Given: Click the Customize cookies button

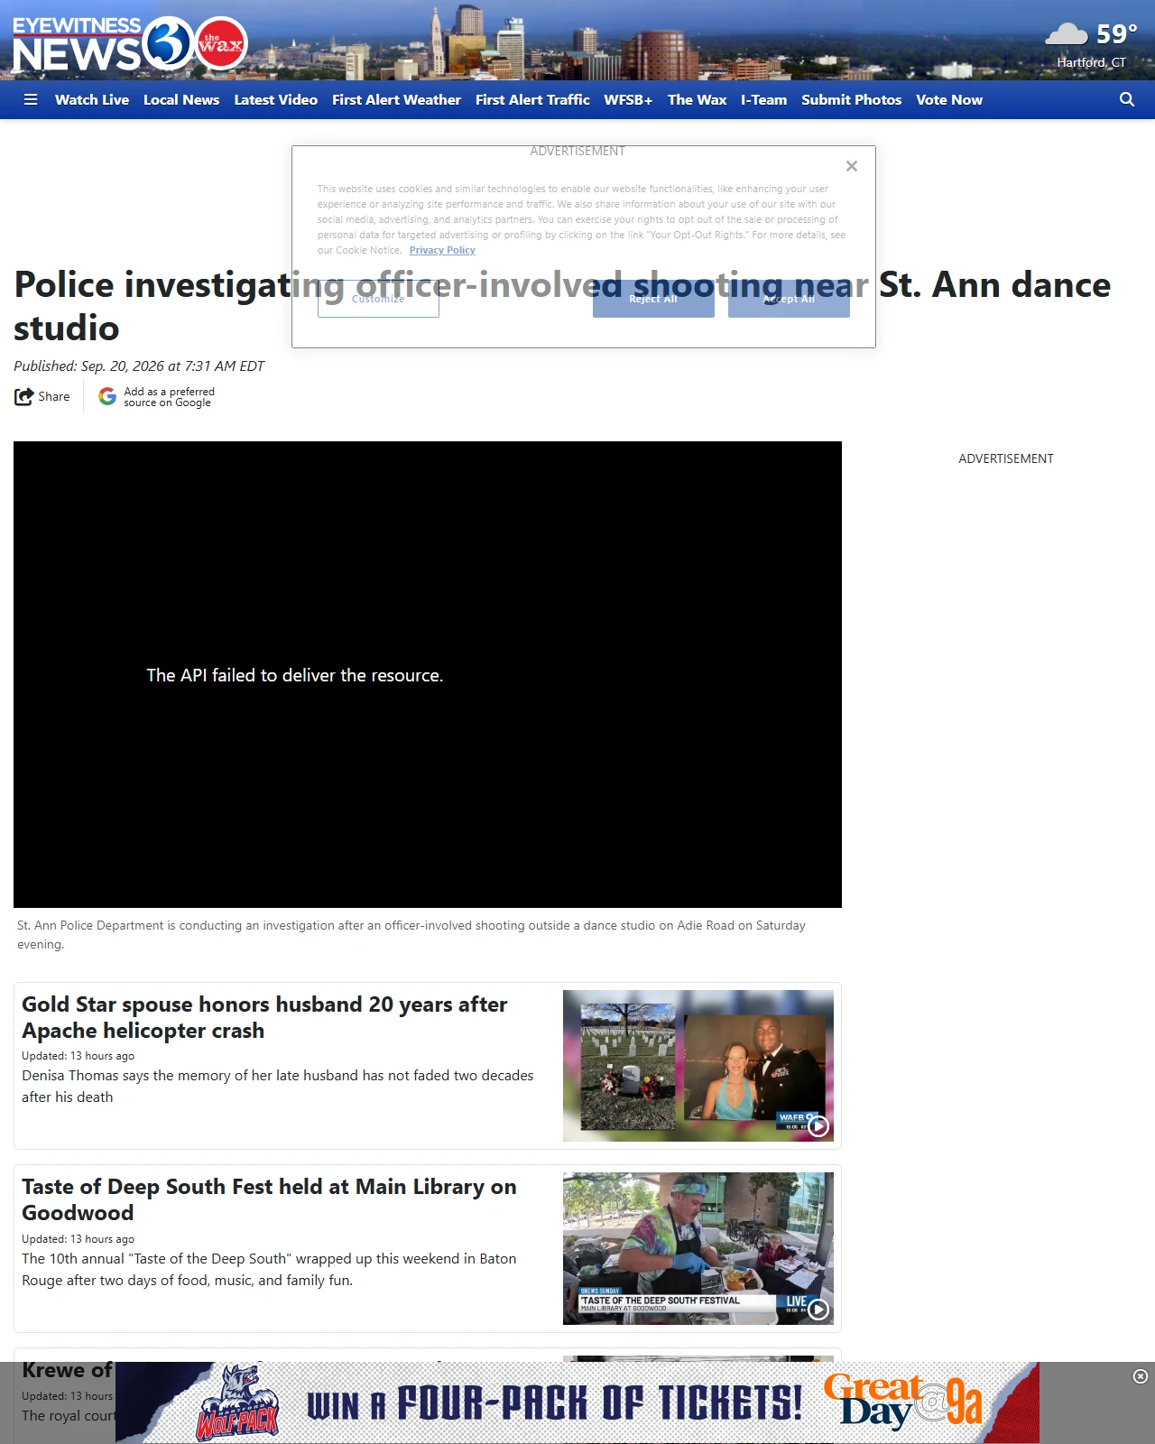Looking at the screenshot, I should (378, 299).
